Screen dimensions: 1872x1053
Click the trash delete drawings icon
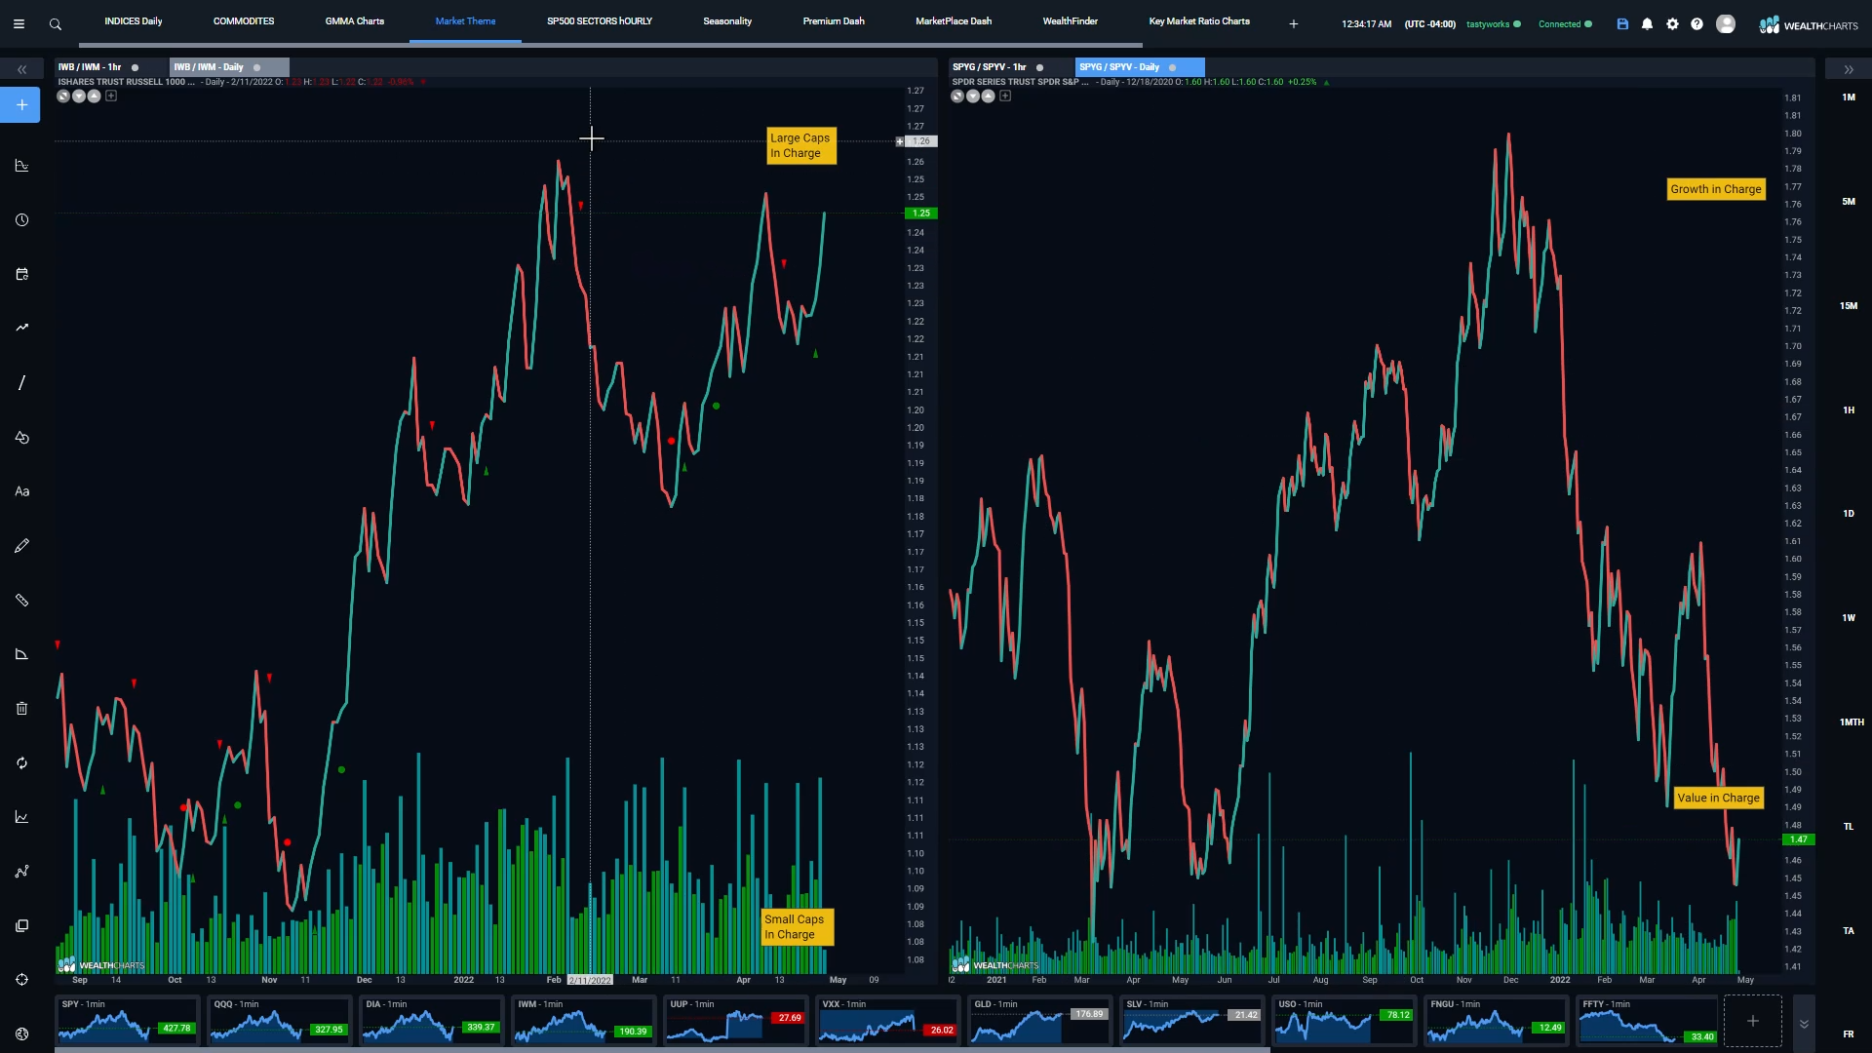(21, 708)
